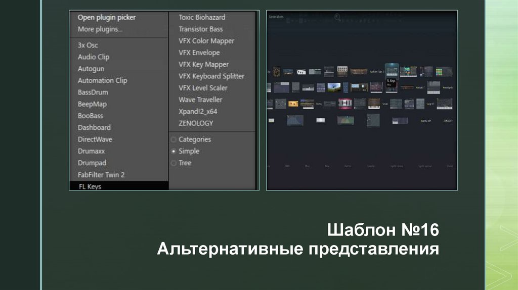Screen dimensions: 518x290
Task: Insert an Automation Clip from the menu
Action: point(102,80)
